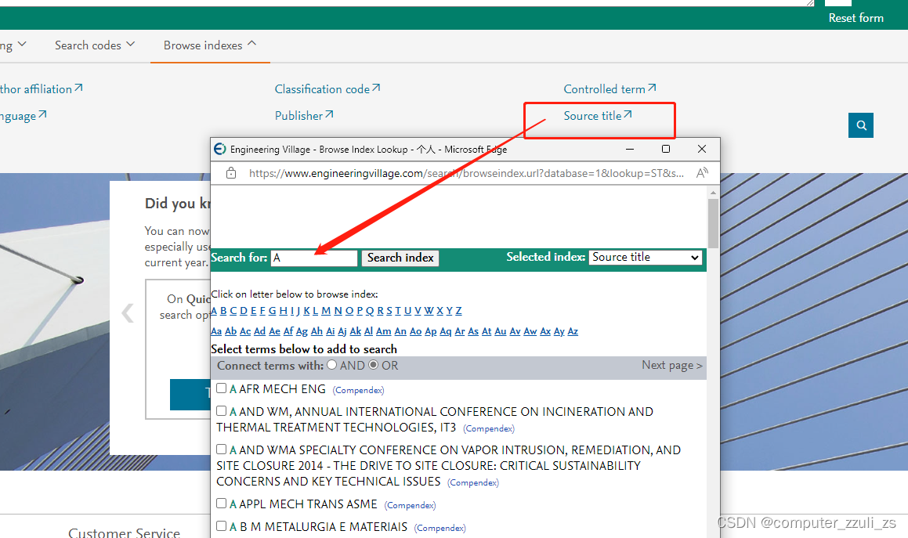Click Reset form in the green bar
The image size is (908, 538).
click(856, 18)
